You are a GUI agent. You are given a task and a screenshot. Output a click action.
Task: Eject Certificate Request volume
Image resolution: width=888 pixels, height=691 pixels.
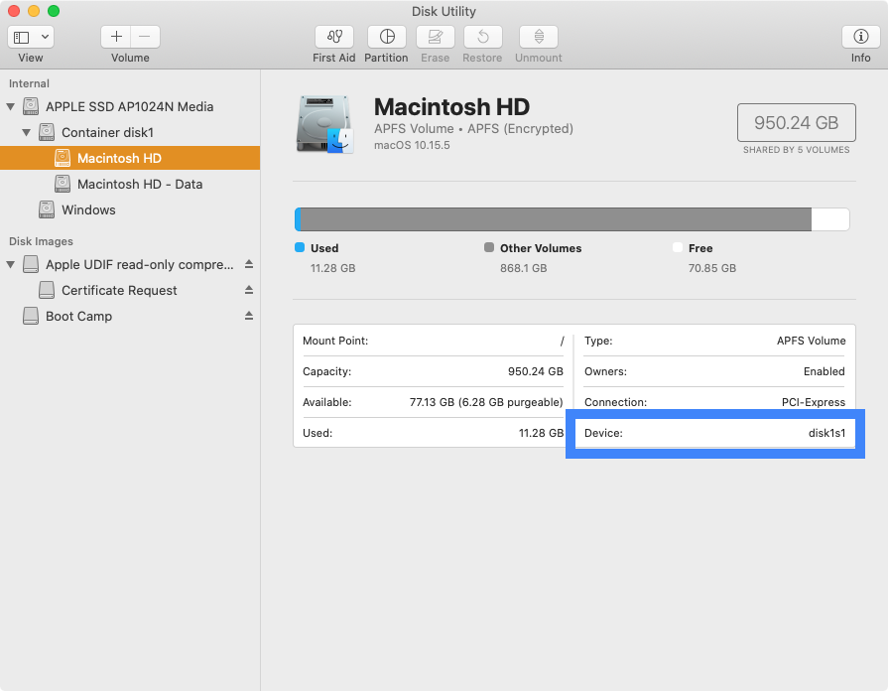249,290
